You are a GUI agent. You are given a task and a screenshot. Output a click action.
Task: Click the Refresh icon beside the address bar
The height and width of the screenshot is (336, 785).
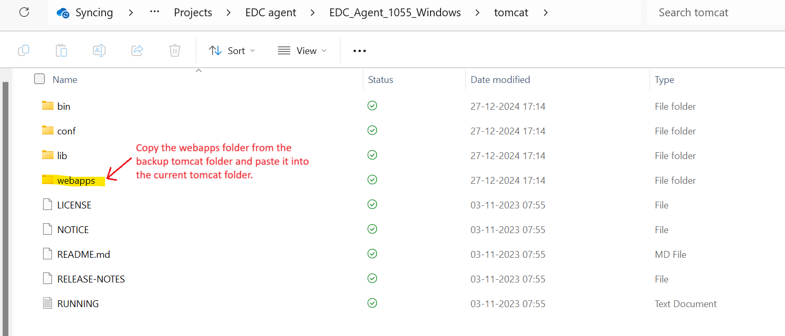(x=24, y=12)
